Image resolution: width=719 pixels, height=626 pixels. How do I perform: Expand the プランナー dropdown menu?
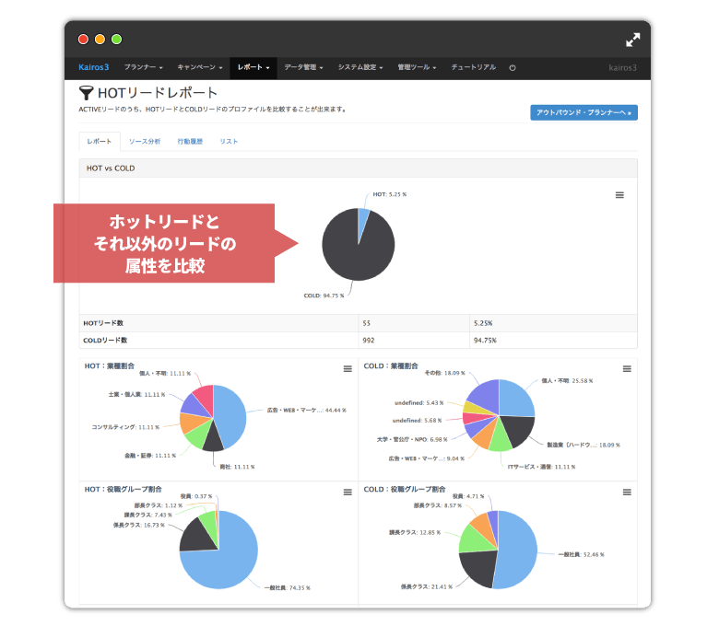(143, 67)
